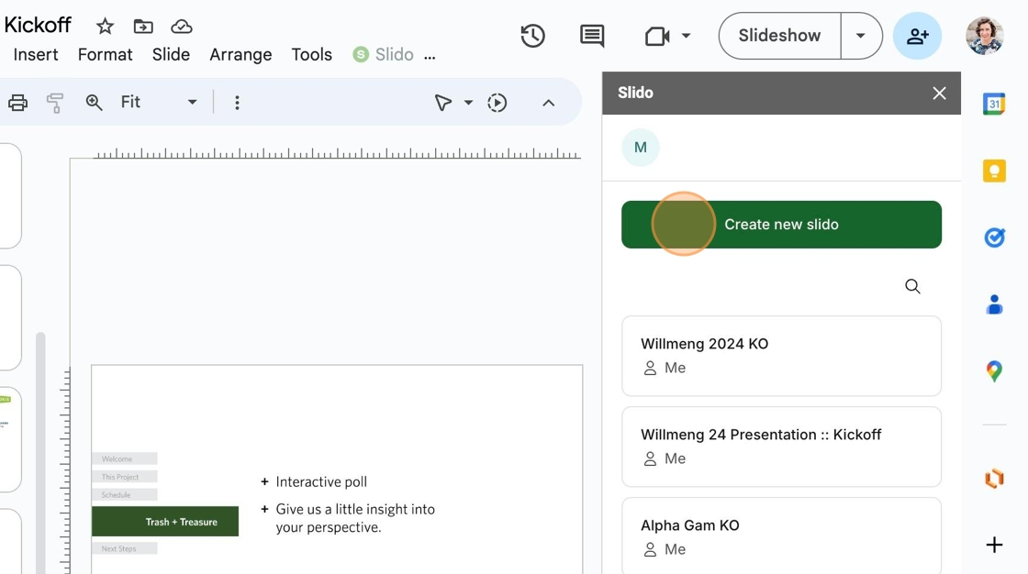
Task: Show more menu items ellipsis
Action: coord(430,56)
